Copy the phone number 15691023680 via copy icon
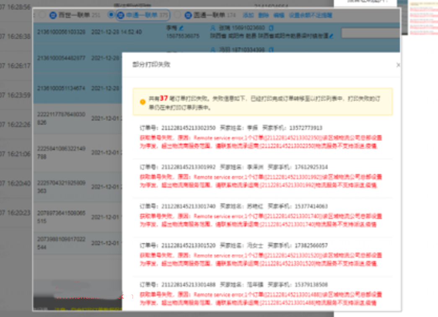 [x=271, y=28]
